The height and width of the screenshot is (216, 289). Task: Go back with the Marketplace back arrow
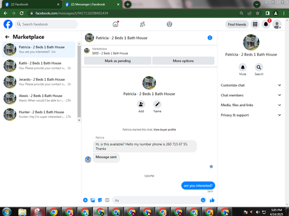8,37
